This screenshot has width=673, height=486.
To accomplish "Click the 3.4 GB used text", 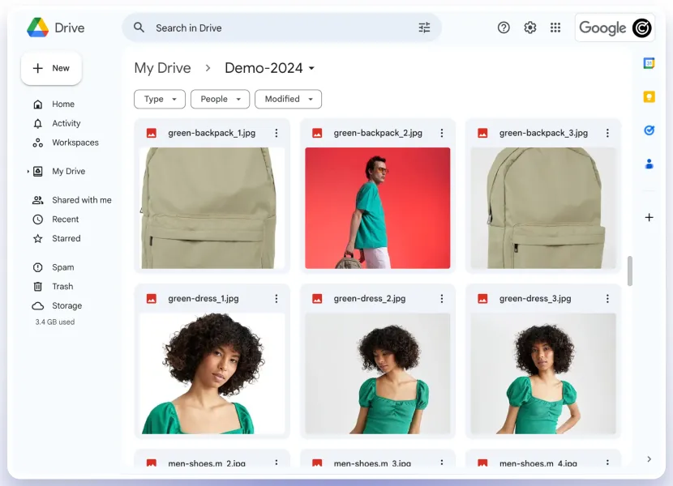I will [x=55, y=322].
